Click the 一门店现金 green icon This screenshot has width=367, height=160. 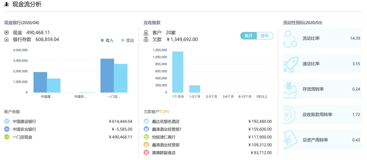pos(7,137)
